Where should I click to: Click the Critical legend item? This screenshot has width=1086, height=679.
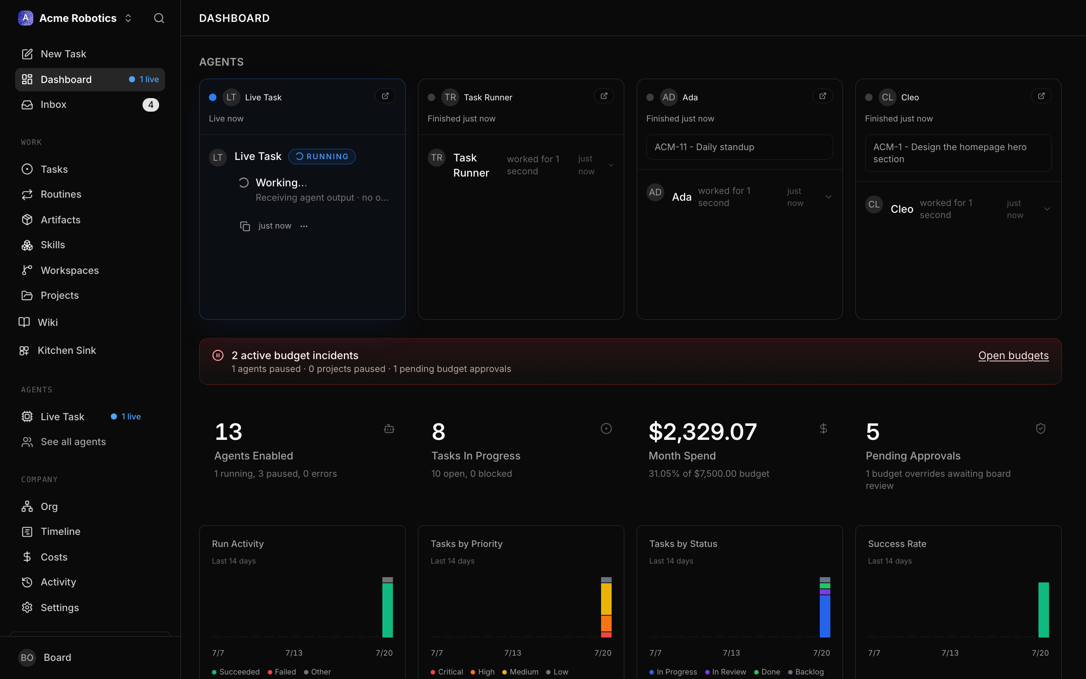point(447,672)
